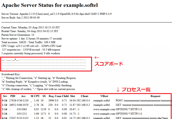Click the '0/0/1211' Acc cell
This screenshot has width=172, height=119.
click(x=22, y=114)
